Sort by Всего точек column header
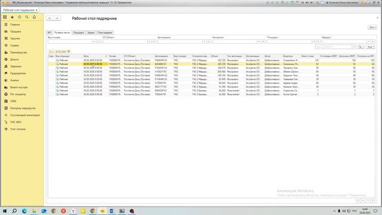Image resolution: width=382 pixels, height=215 pixels. click(310, 56)
